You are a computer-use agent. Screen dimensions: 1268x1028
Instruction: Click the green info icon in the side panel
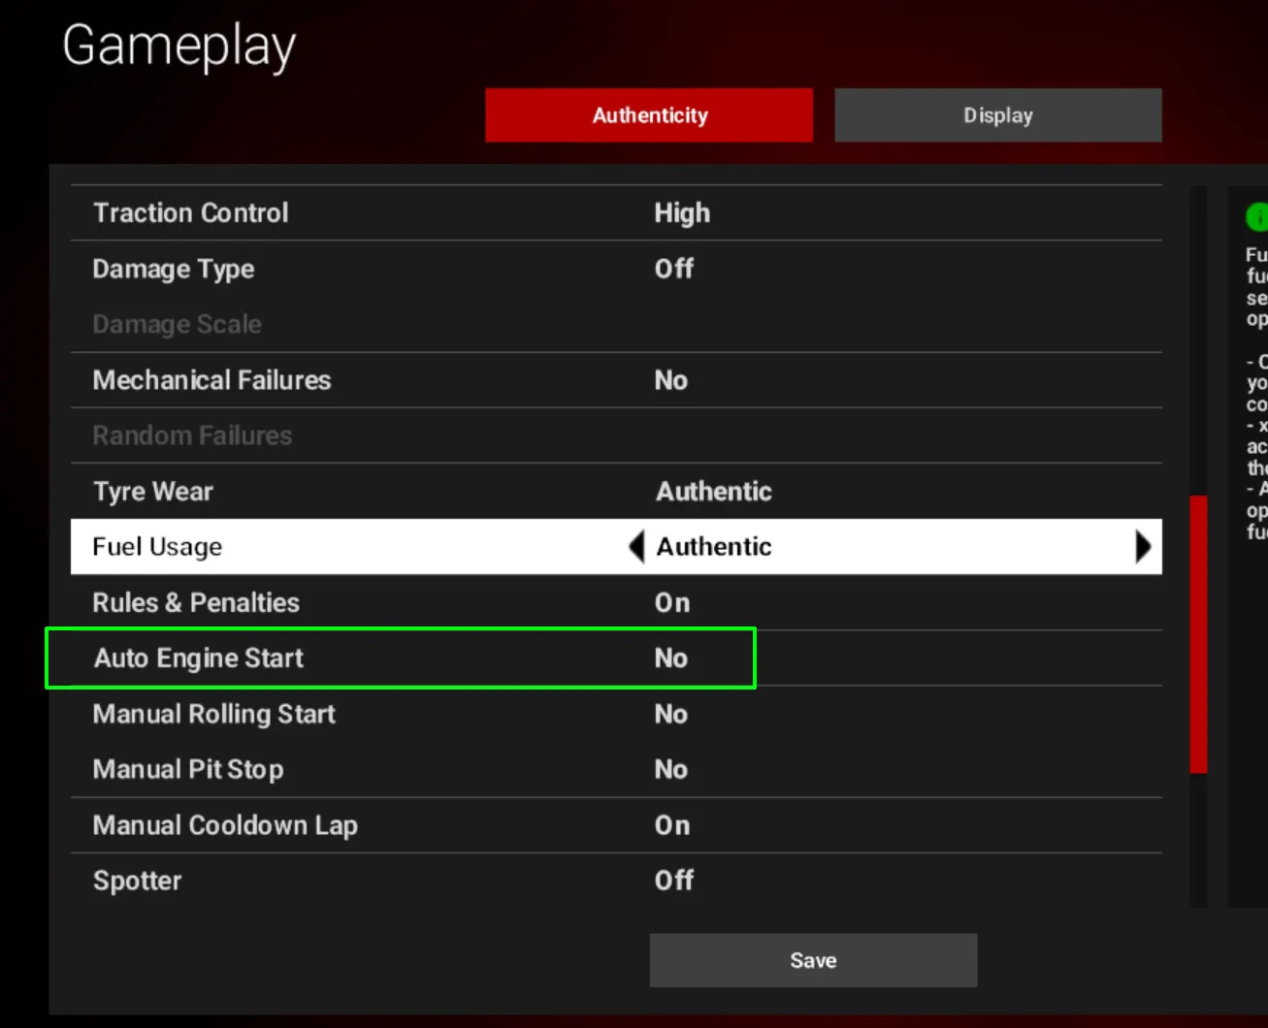click(x=1257, y=217)
